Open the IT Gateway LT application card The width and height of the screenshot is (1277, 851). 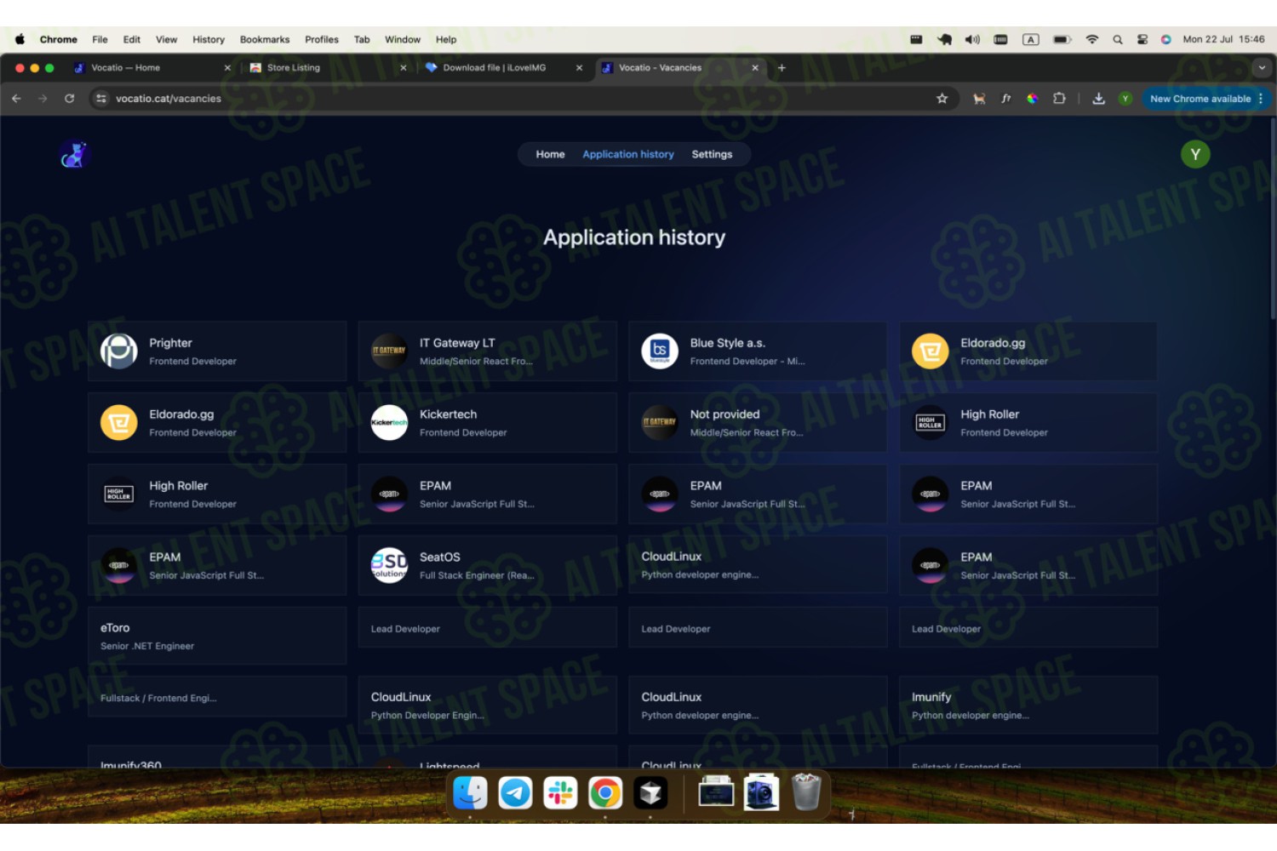pyautogui.click(x=488, y=351)
